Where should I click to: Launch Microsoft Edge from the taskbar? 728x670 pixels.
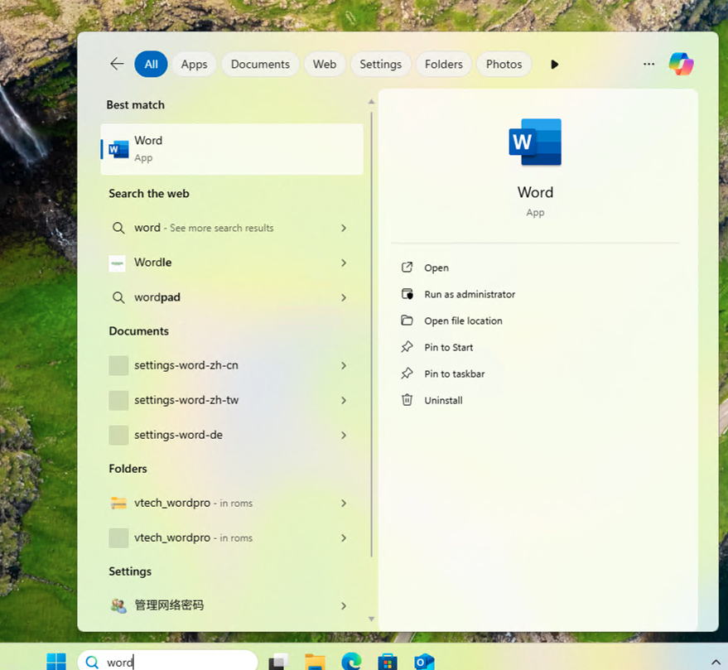351,661
